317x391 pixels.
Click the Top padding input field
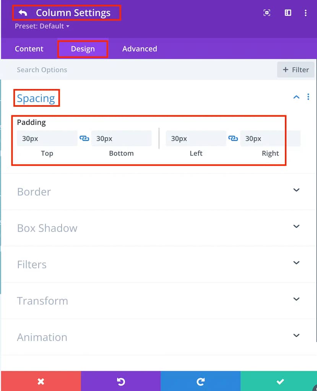pyautogui.click(x=47, y=138)
